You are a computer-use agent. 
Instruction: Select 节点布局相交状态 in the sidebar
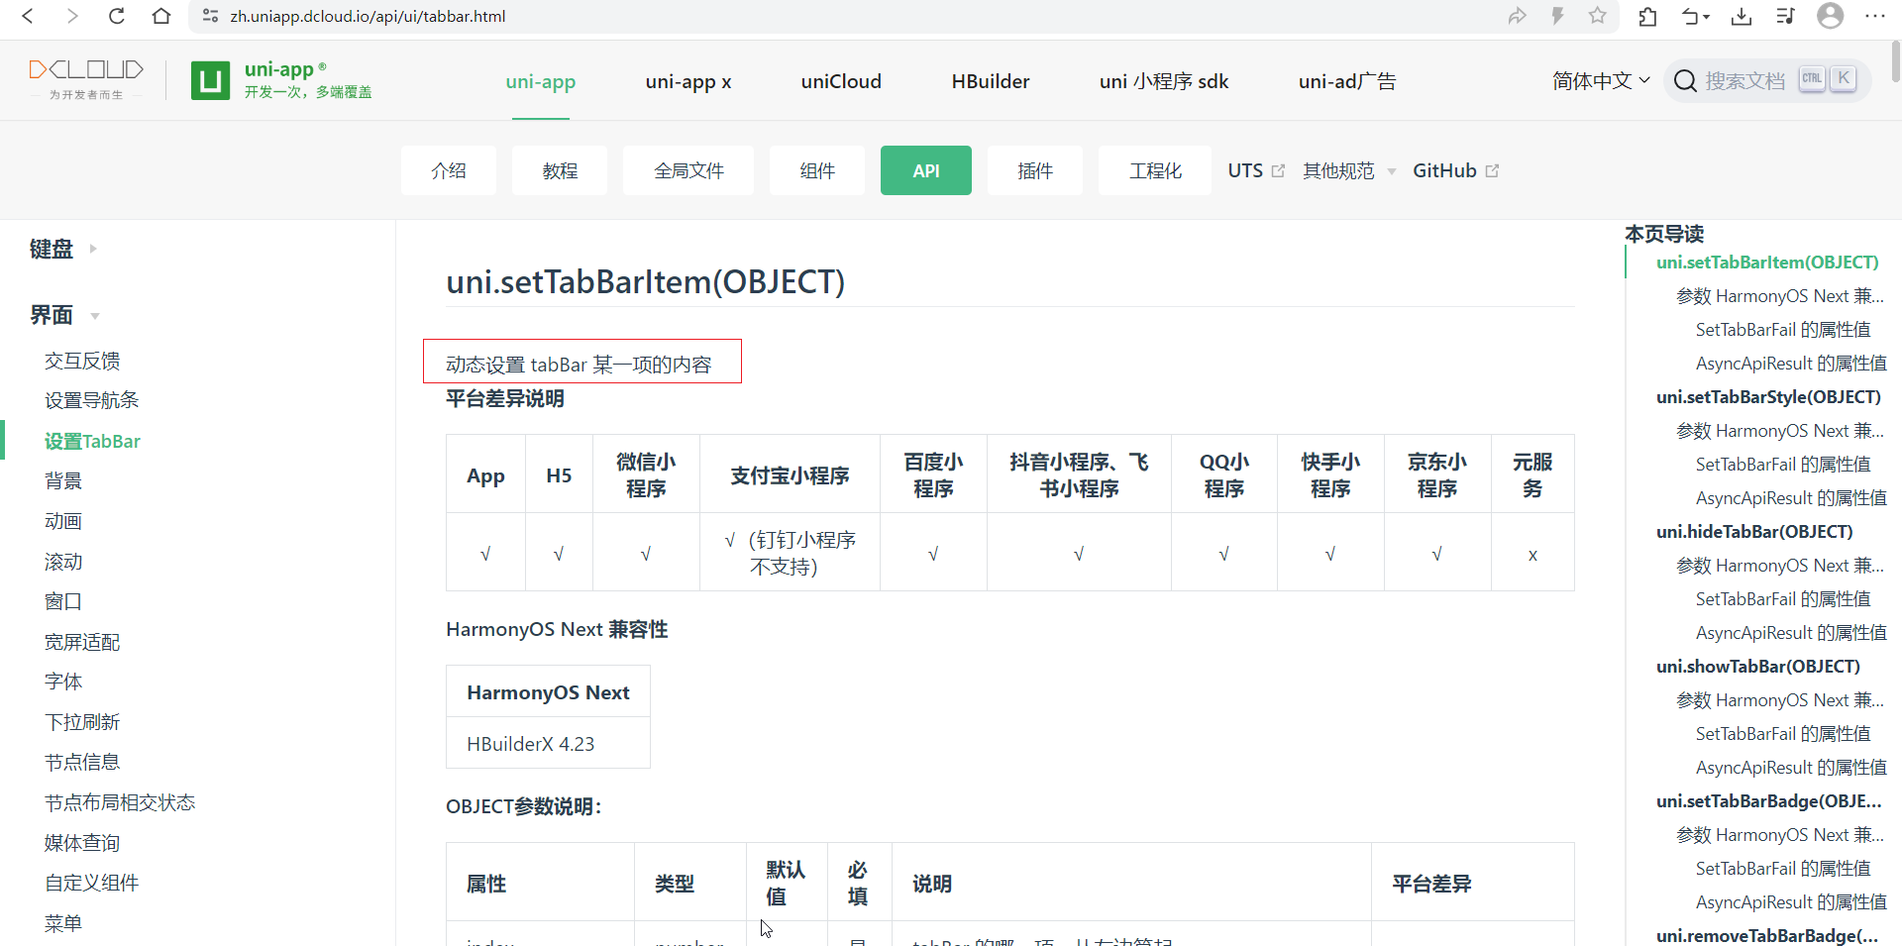click(x=120, y=802)
